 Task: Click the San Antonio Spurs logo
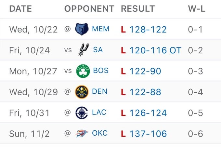[83, 50]
